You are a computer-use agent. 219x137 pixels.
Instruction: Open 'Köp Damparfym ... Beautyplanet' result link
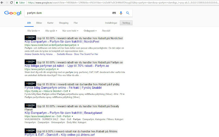coord(63,113)
